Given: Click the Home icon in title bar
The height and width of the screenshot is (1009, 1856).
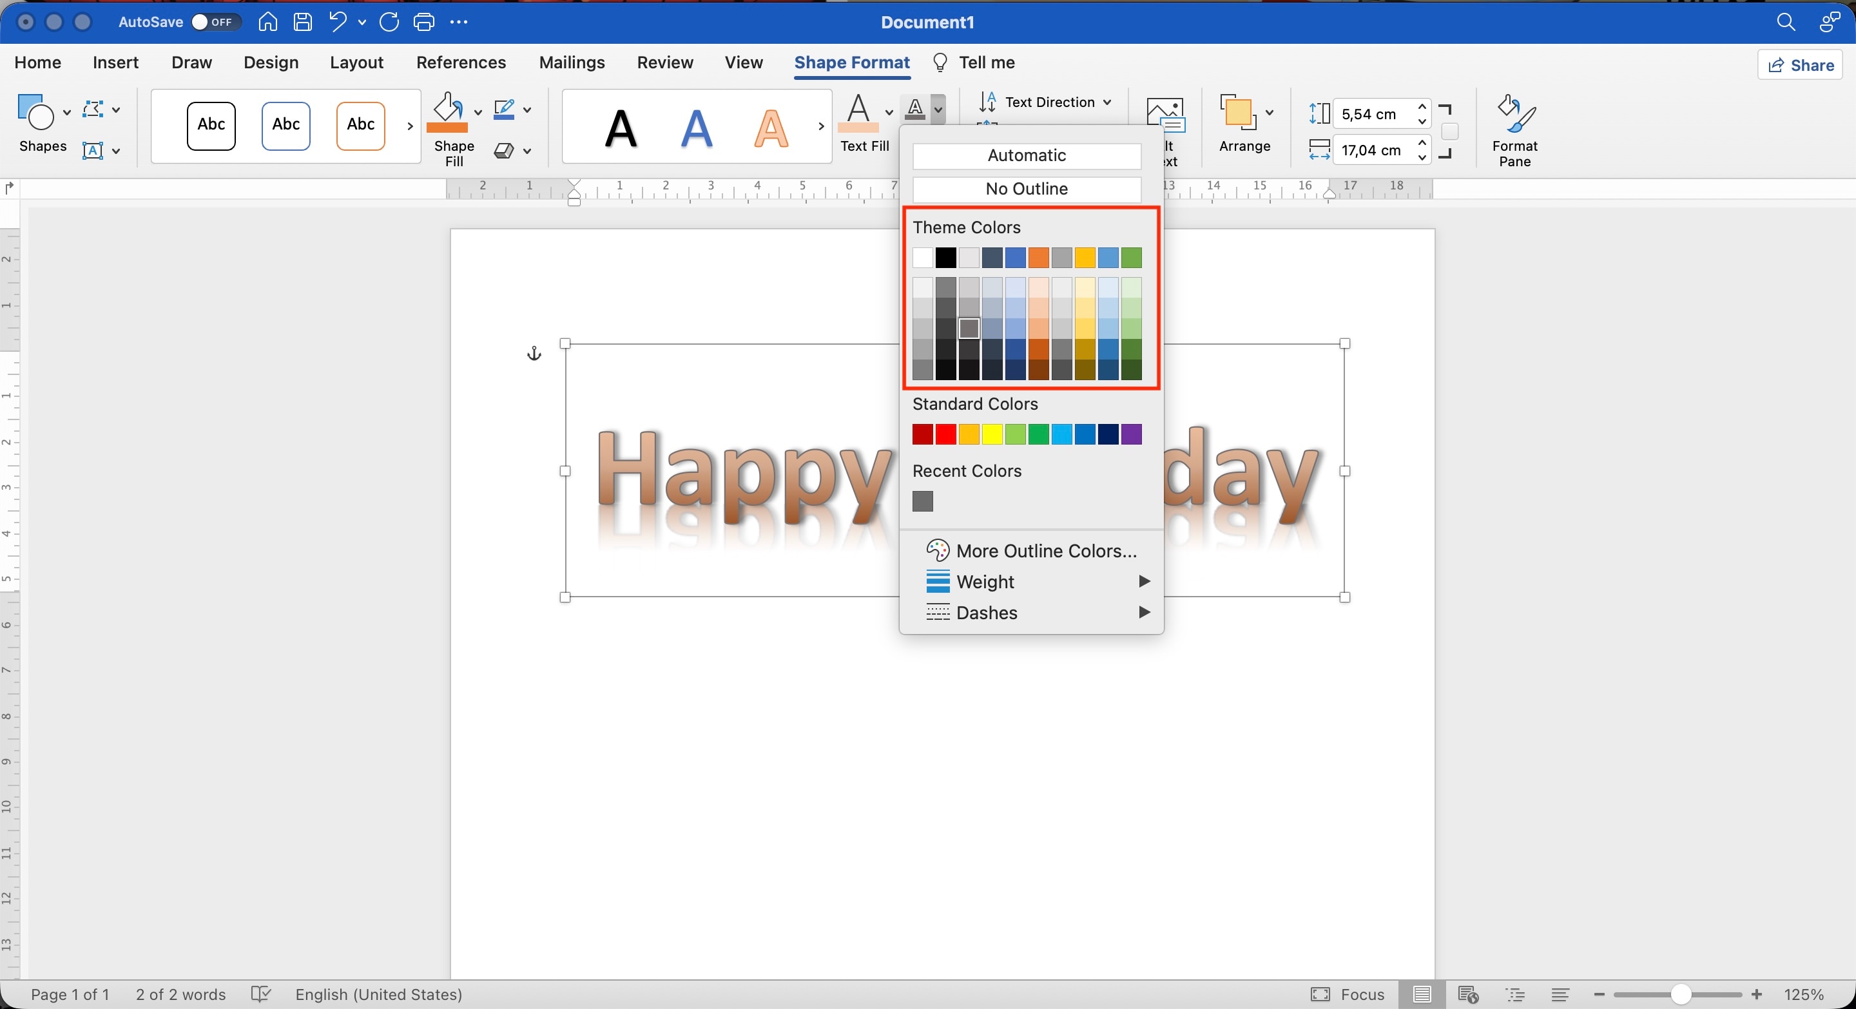Looking at the screenshot, I should tap(267, 22).
